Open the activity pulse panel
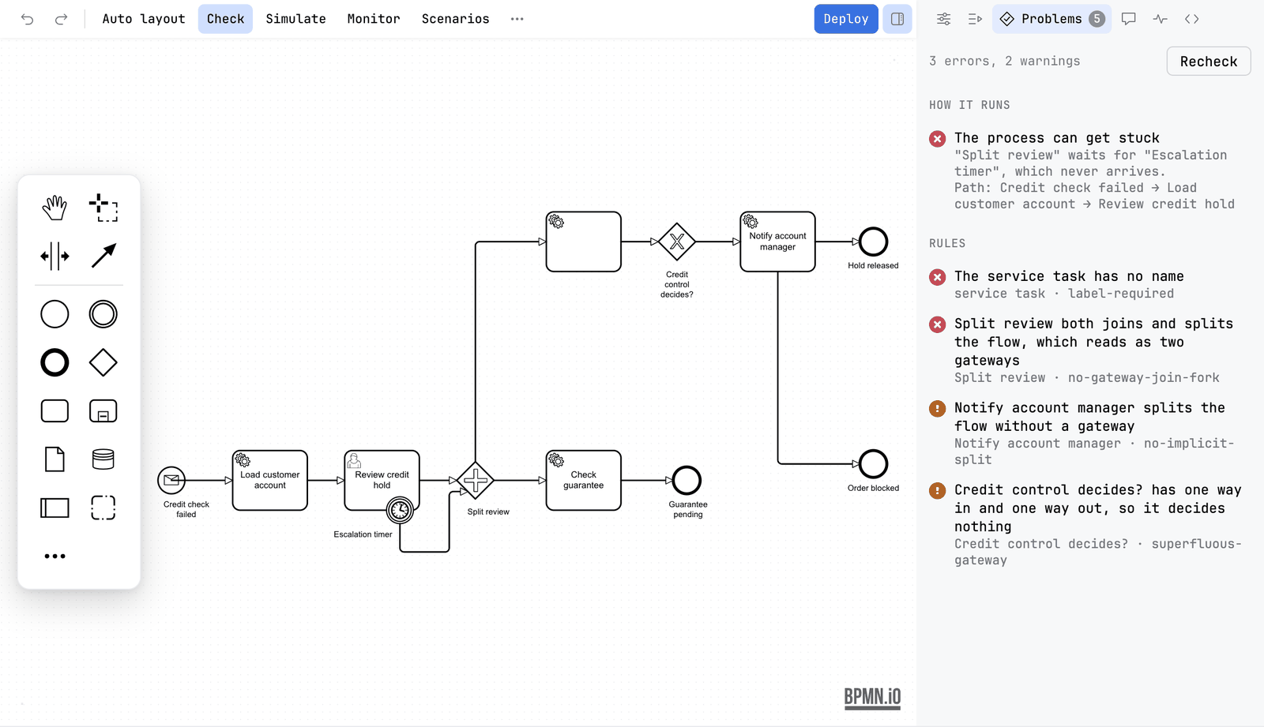The height and width of the screenshot is (727, 1264). (x=1160, y=19)
